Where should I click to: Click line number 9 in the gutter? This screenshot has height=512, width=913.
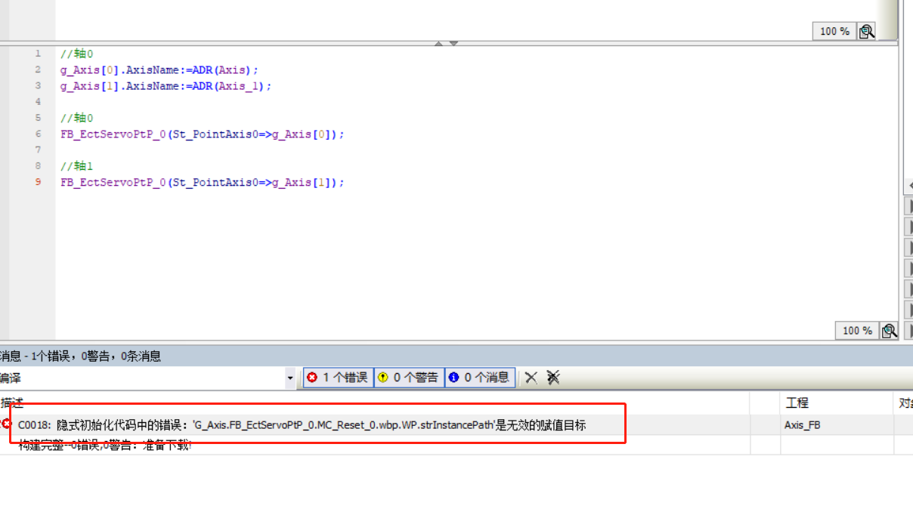[x=39, y=182]
